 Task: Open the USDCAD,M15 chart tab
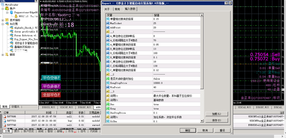[245, 108]
